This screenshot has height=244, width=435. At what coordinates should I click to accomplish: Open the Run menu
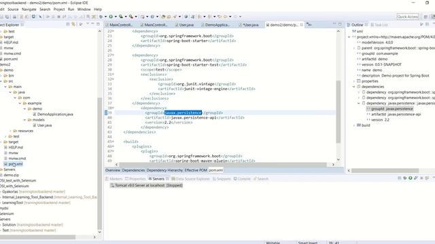(x=71, y=9)
